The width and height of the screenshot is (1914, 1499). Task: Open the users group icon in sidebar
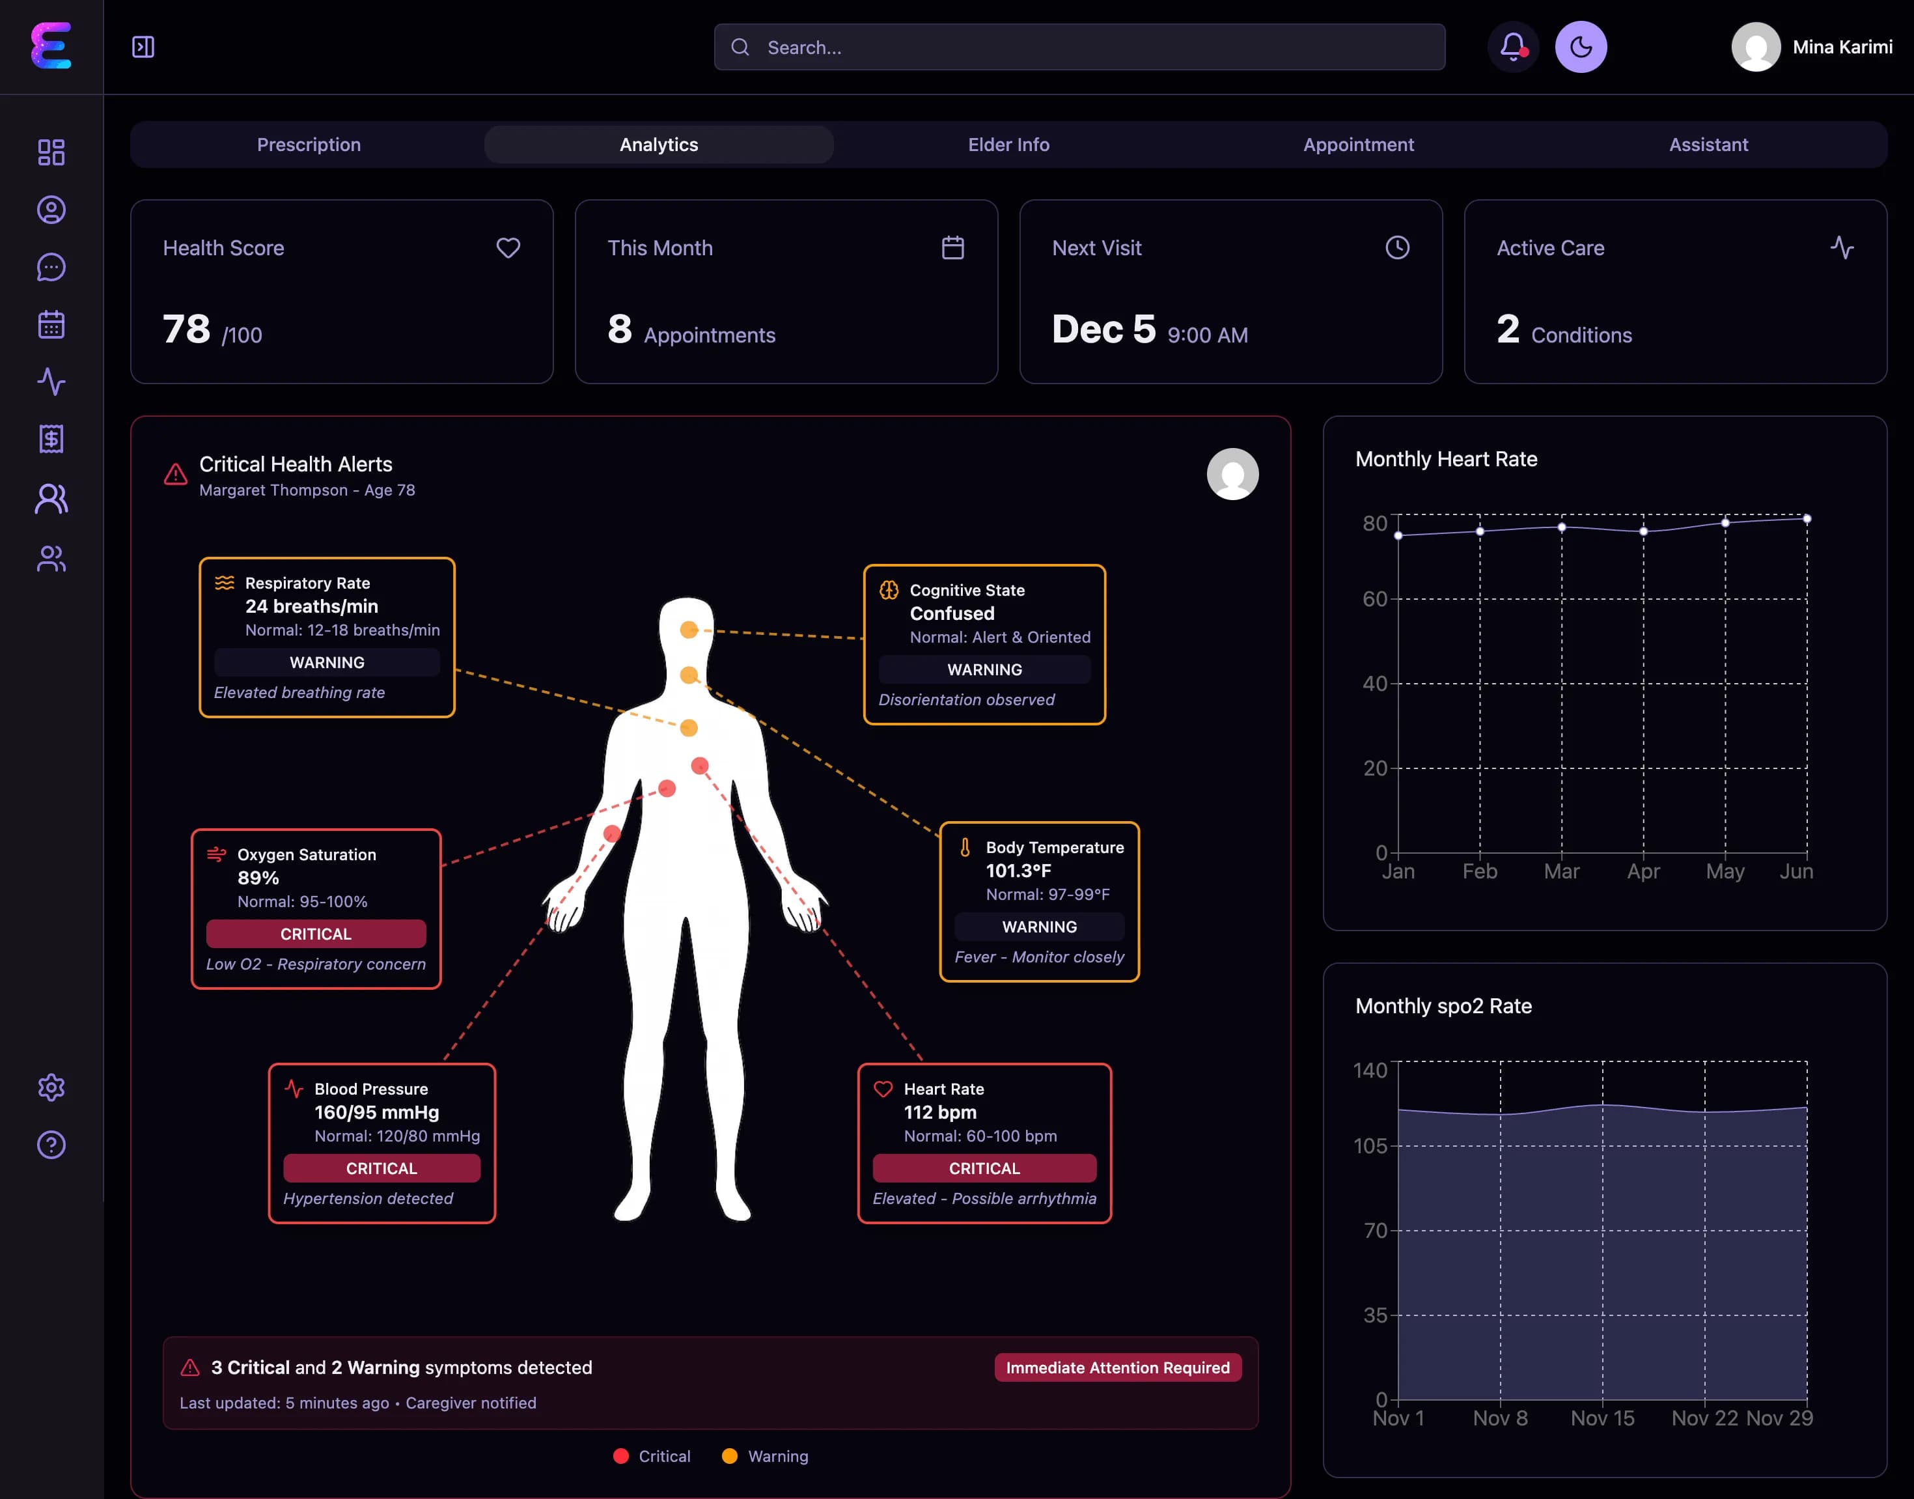coord(51,559)
